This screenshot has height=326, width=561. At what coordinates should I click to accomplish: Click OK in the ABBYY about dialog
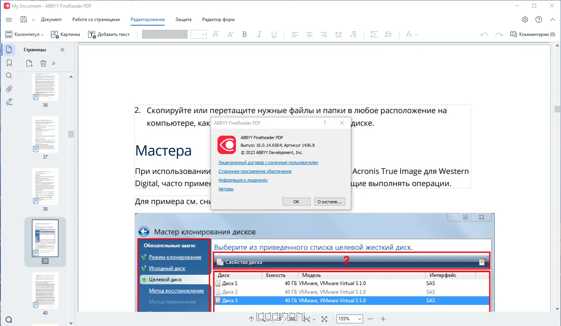coord(296,201)
